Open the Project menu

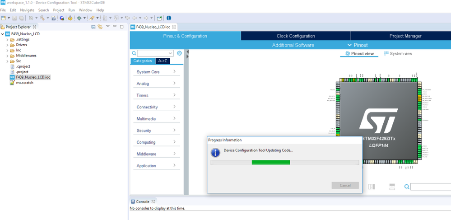point(59,10)
